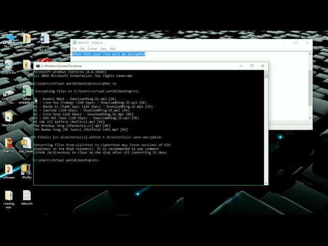This screenshot has height=246, width=328.
Task: Click the cmd.exe title bar icon
Action: coord(38,66)
